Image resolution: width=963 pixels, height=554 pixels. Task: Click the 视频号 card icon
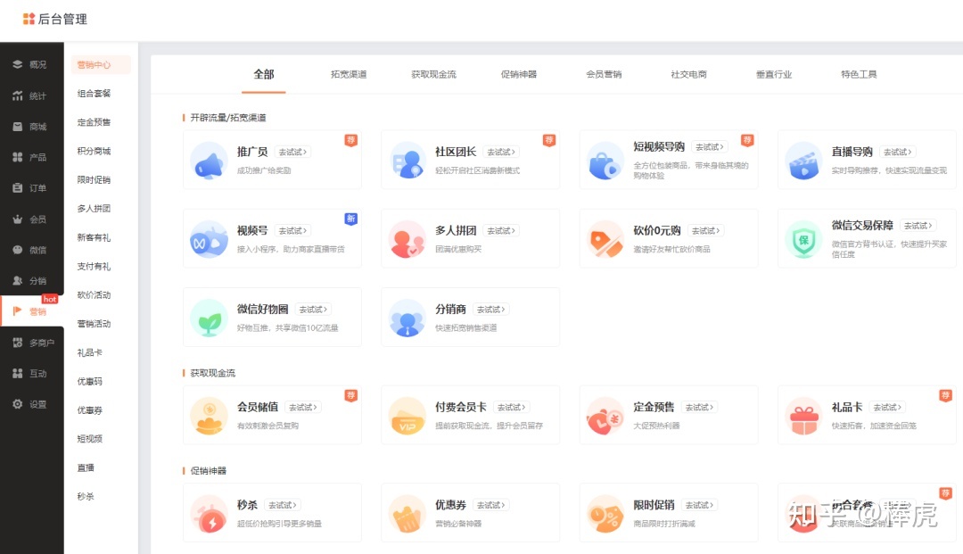point(209,240)
